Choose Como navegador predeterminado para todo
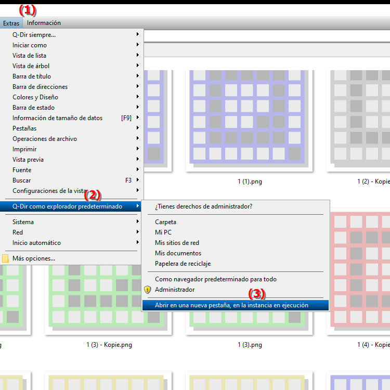The image size is (390, 390). coord(215,279)
